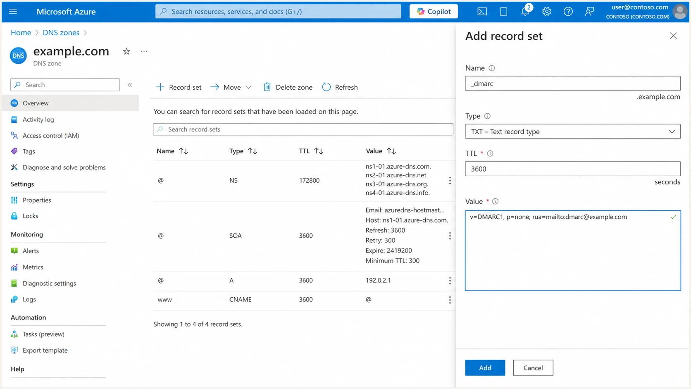Click the TTL field info icon

coord(490,153)
